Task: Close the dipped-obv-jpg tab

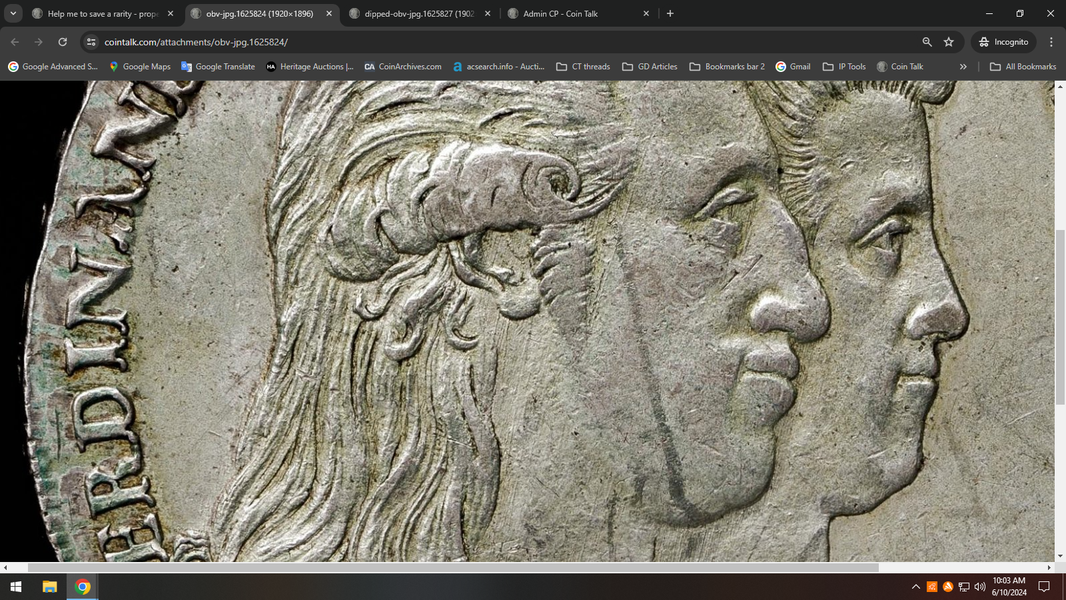Action: pyautogui.click(x=488, y=13)
